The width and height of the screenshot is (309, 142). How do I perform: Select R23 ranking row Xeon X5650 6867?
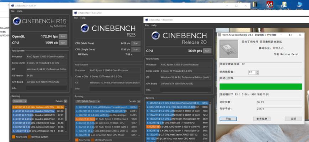click(x=107, y=135)
